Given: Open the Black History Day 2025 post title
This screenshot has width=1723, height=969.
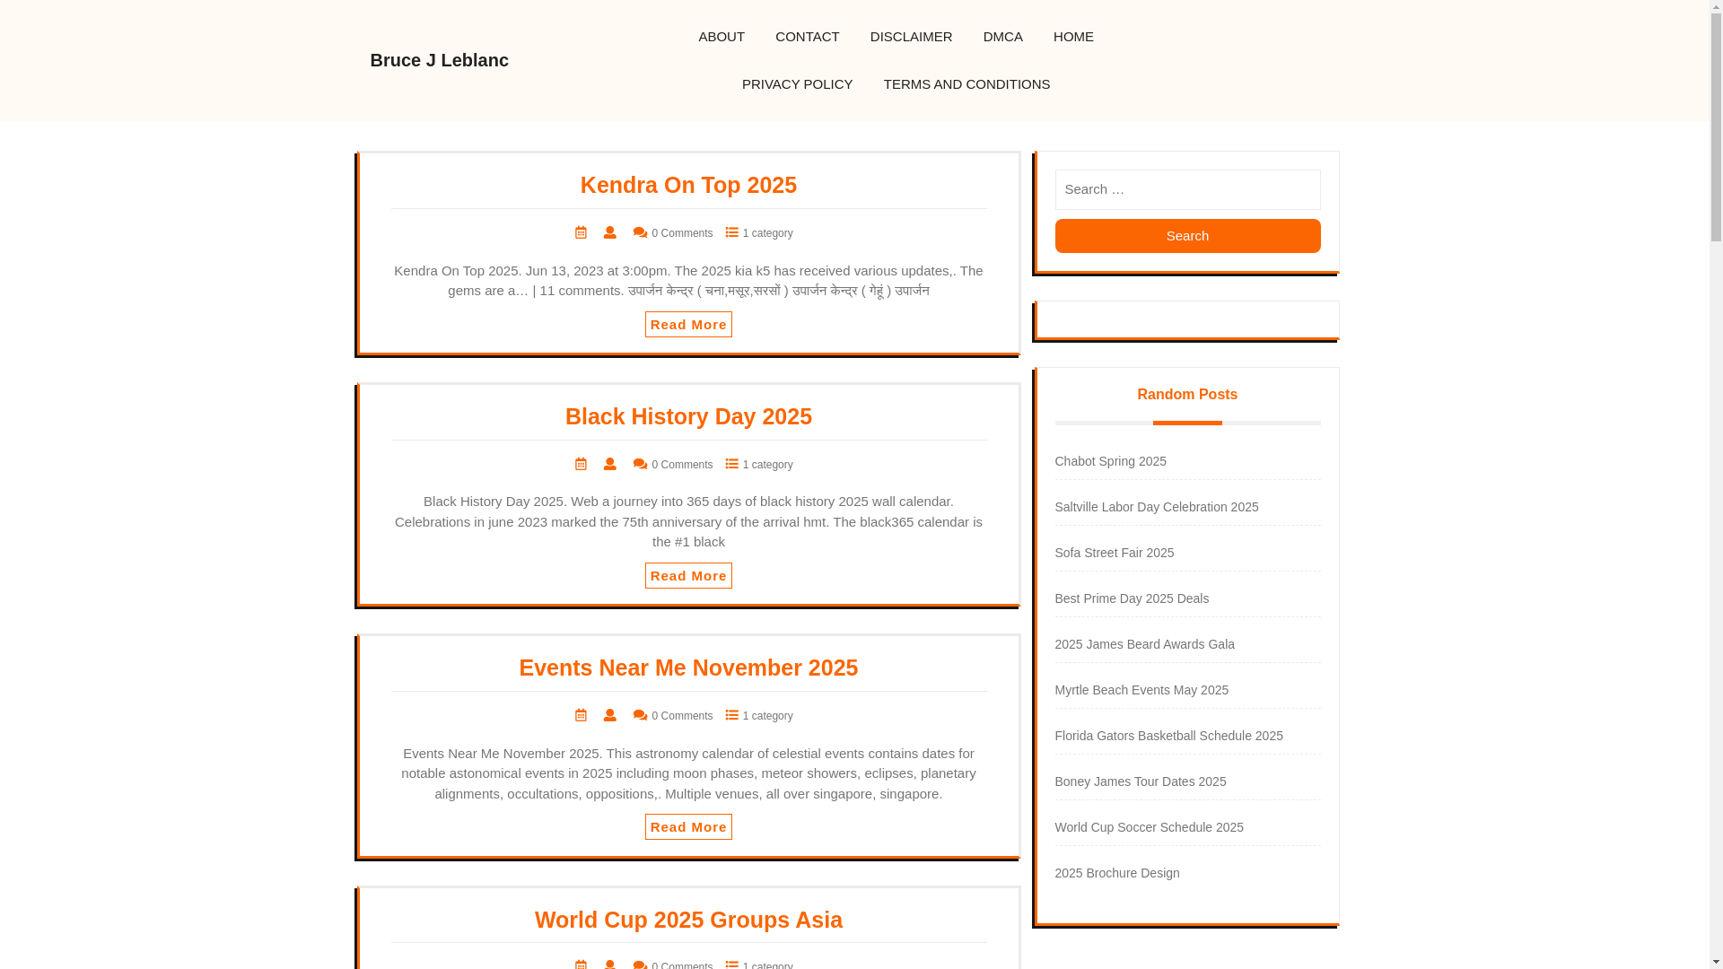Looking at the screenshot, I should [x=688, y=416].
